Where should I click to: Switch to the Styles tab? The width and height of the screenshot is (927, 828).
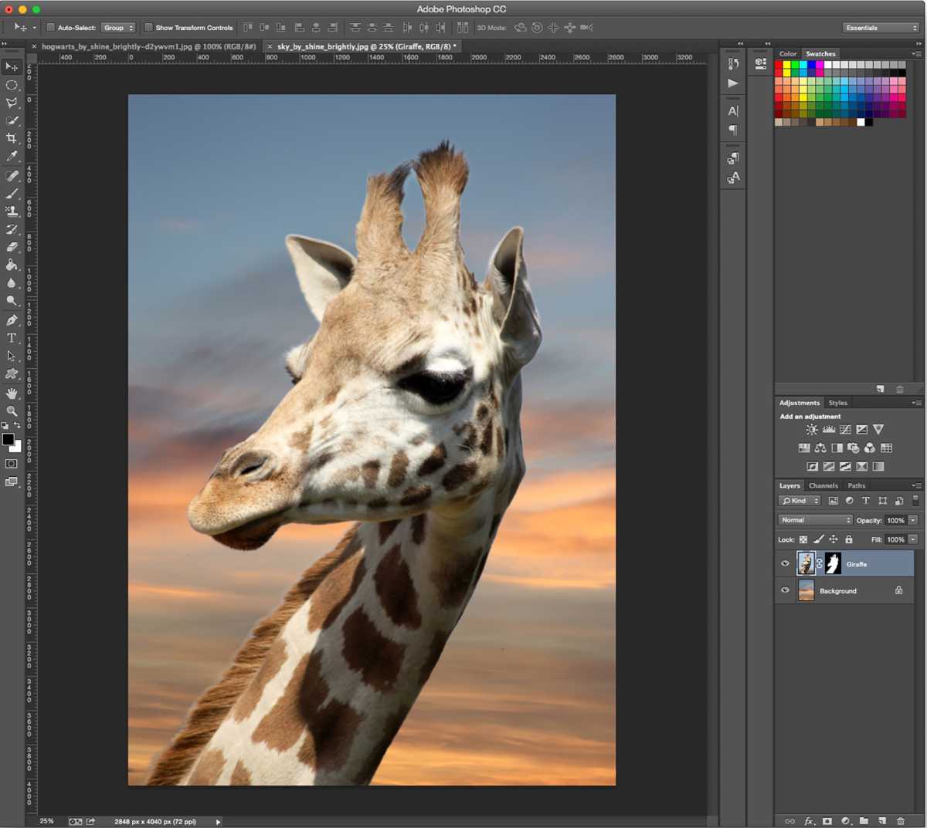[x=837, y=403]
